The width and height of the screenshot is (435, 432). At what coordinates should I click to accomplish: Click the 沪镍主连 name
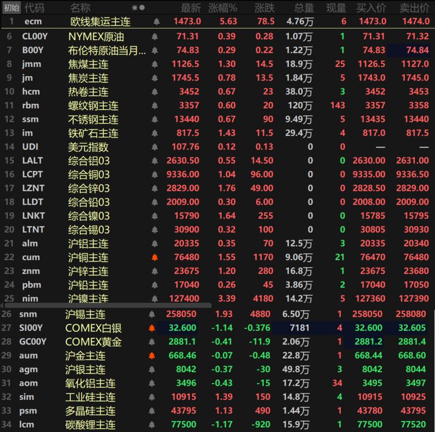tap(88, 298)
